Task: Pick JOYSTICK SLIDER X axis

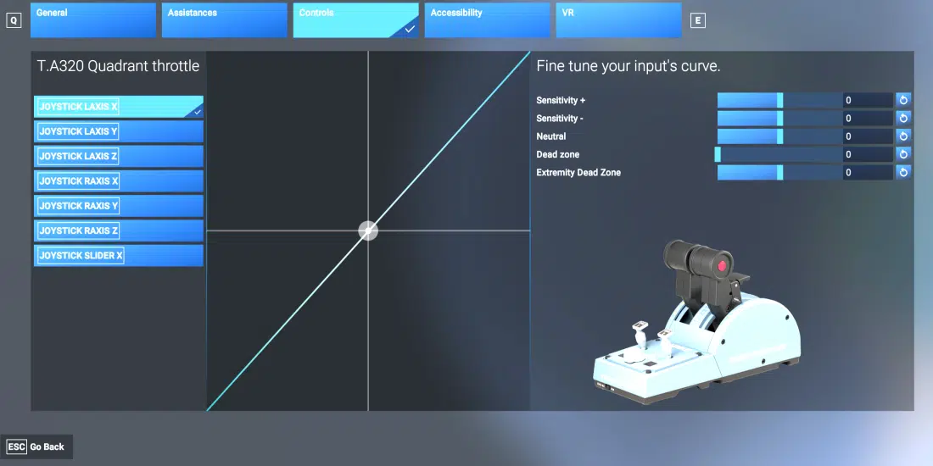Action: coord(119,255)
